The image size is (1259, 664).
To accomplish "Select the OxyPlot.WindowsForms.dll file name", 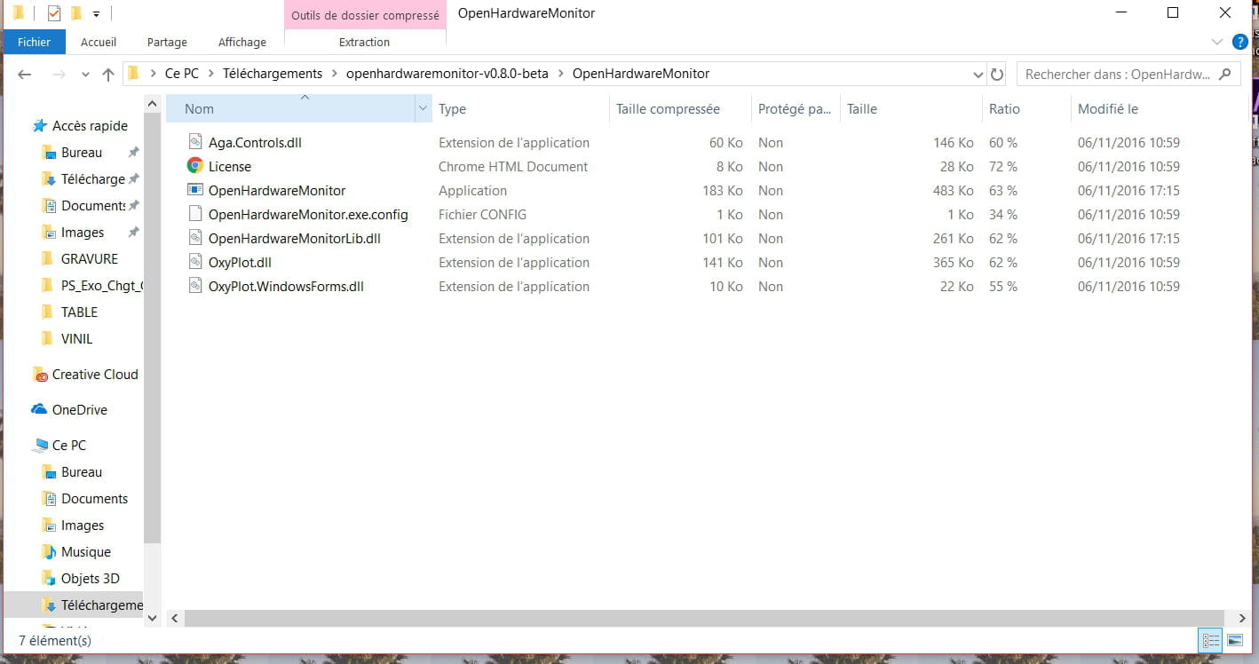I will tap(286, 287).
